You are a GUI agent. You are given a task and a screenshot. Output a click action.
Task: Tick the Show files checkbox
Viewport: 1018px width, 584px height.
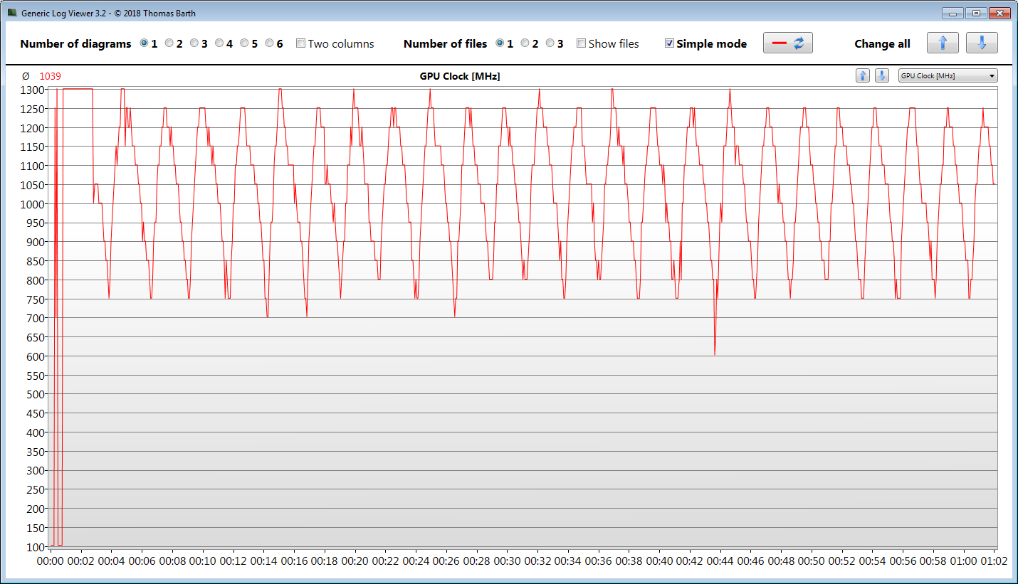point(582,43)
